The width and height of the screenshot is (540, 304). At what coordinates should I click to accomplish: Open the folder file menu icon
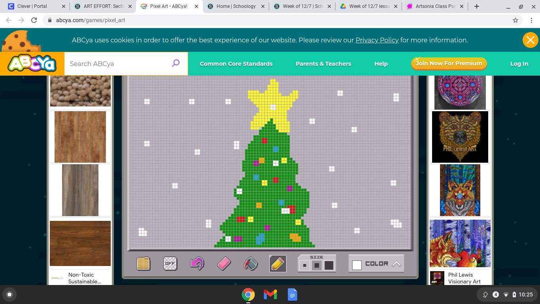tap(143, 264)
